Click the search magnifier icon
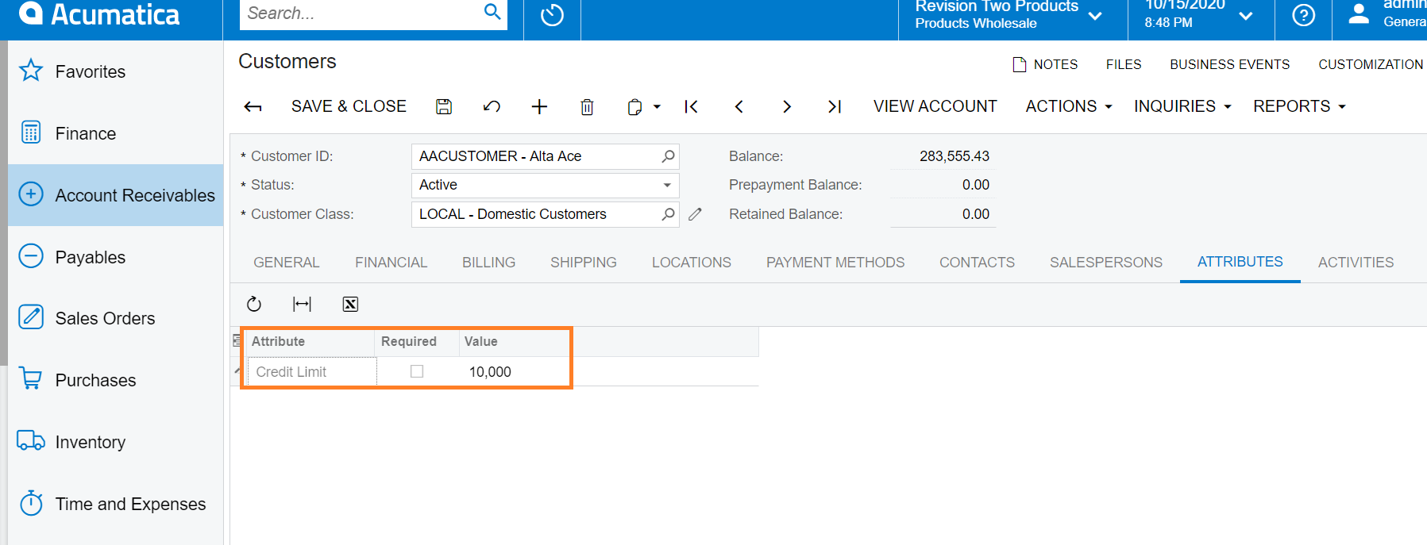This screenshot has width=1427, height=545. click(492, 12)
